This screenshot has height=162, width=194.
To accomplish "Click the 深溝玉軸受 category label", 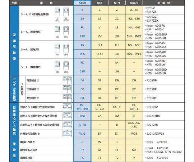I will coord(14,46).
